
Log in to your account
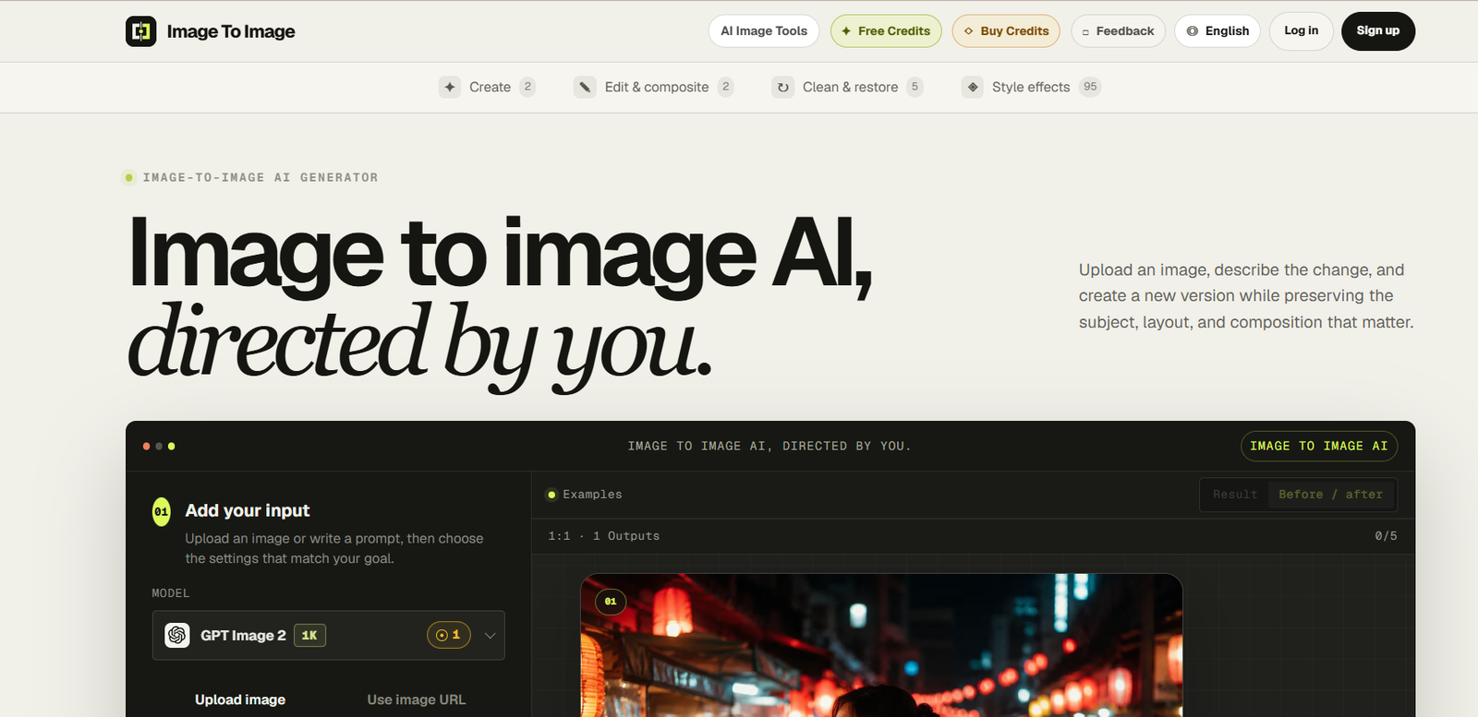pos(1302,31)
